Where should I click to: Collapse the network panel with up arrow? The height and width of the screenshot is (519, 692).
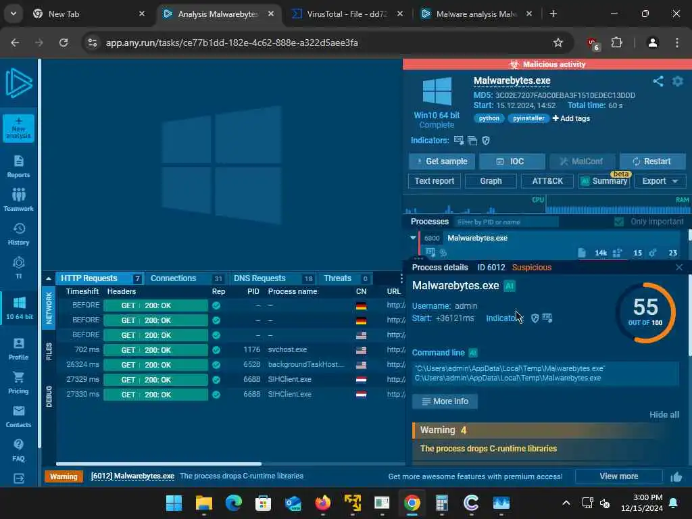(48, 278)
